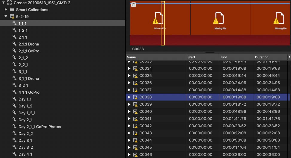The width and height of the screenshot is (291, 158).
Task: Click the missing-media clip icon for C0036
Action: (x=135, y=83)
